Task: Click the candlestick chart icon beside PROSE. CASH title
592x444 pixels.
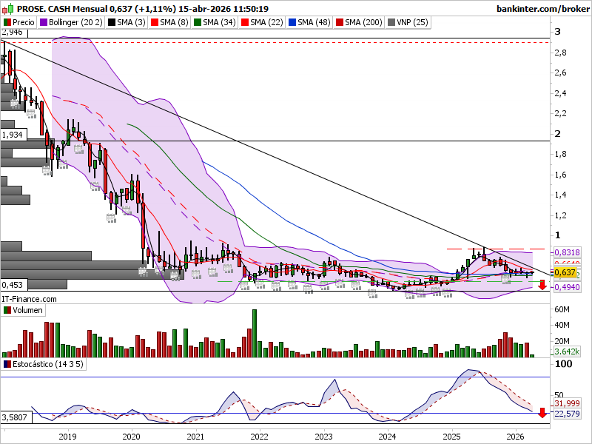Action: [8, 8]
